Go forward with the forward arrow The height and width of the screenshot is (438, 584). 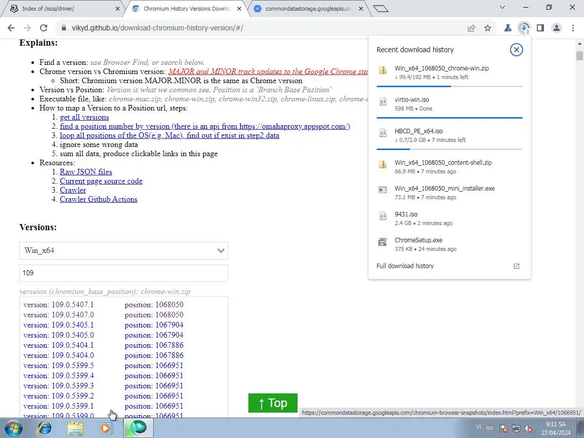click(x=27, y=28)
